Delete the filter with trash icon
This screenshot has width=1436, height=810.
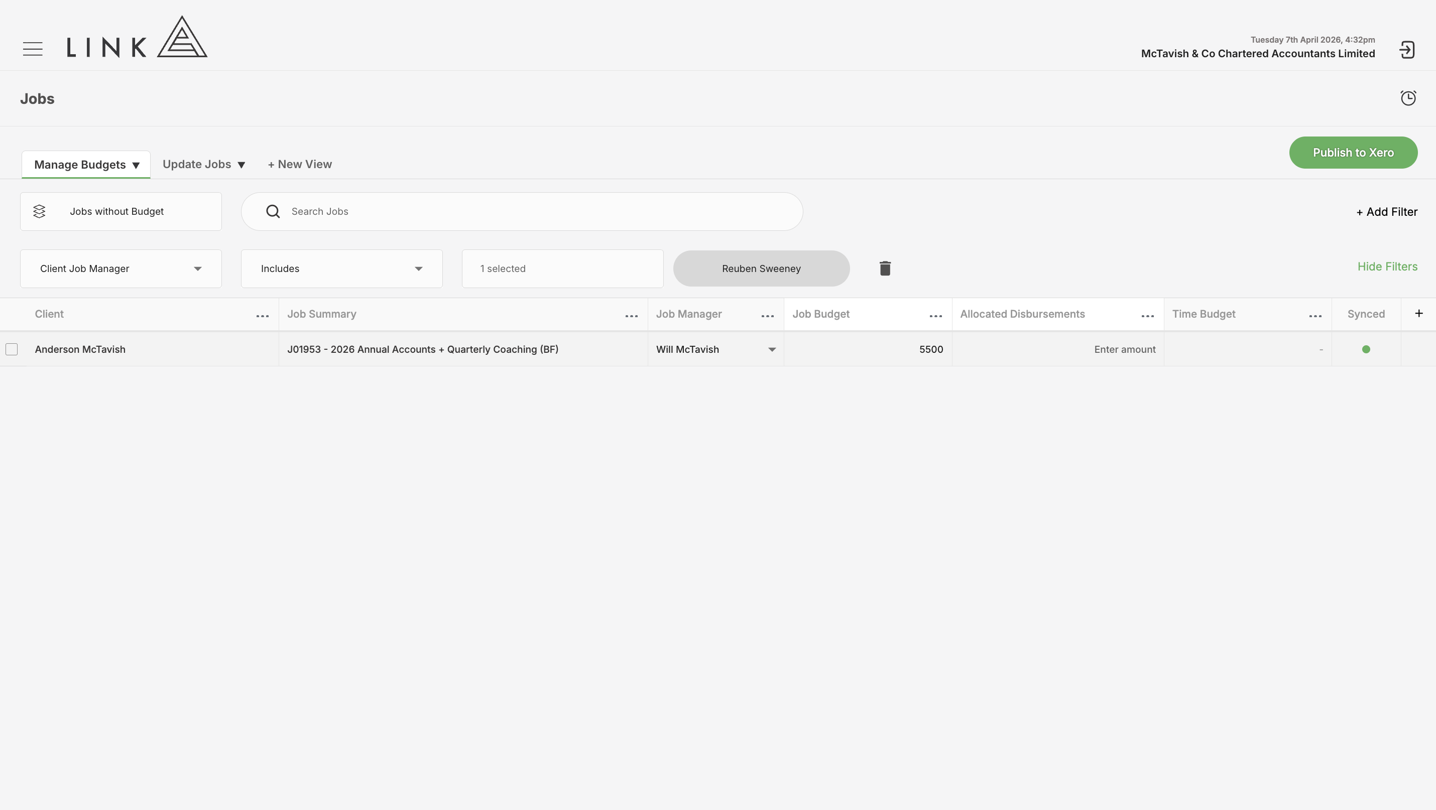pyautogui.click(x=885, y=268)
